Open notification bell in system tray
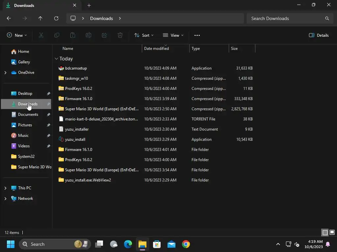337x252 pixels. click(x=328, y=244)
